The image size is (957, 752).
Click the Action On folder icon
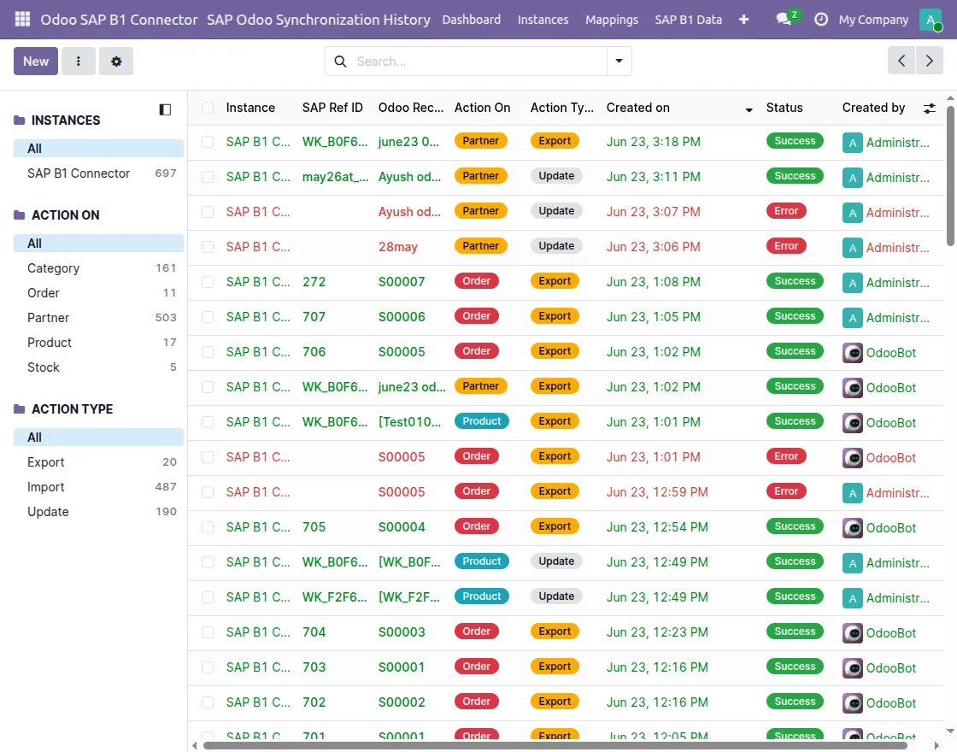tap(20, 214)
